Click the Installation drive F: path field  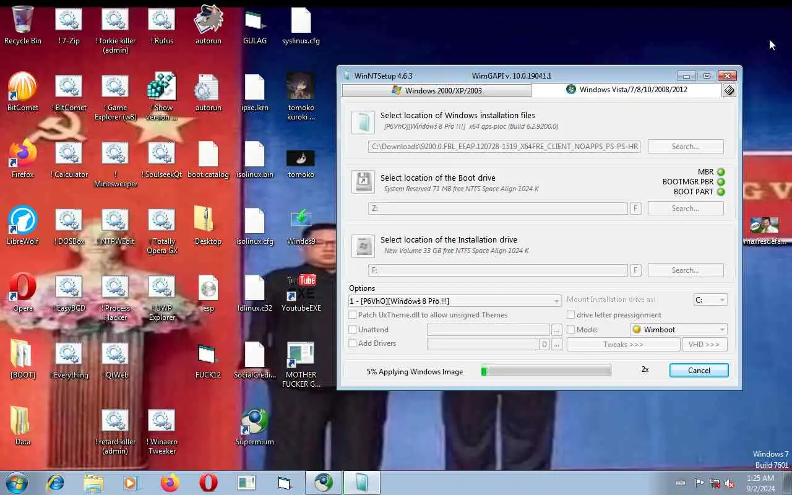pos(498,270)
